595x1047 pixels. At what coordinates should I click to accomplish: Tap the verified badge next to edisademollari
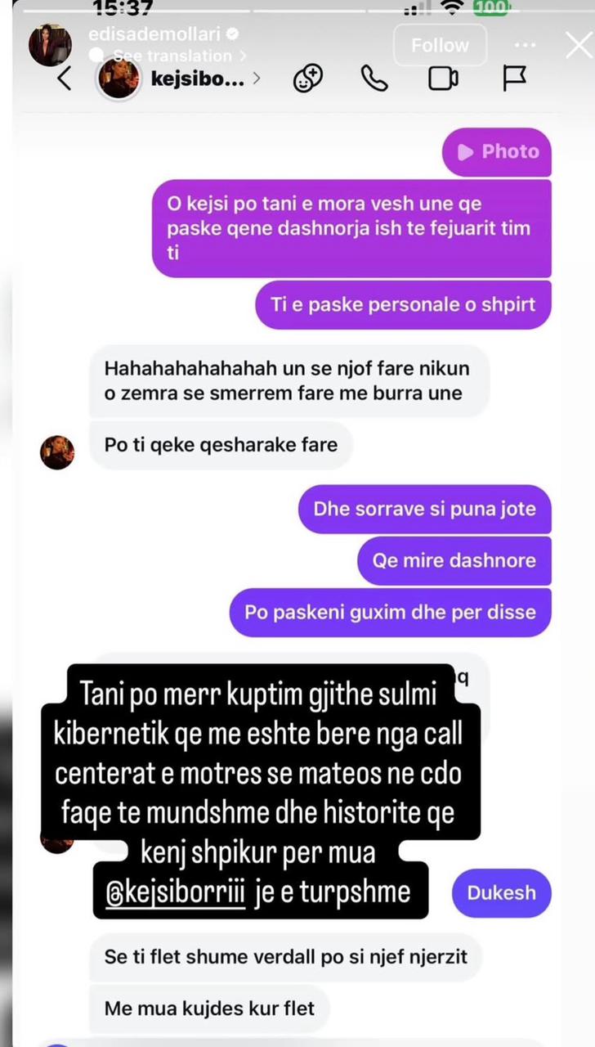pyautogui.click(x=232, y=34)
